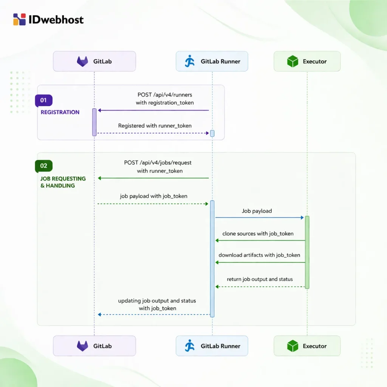Click the Executor cube icon in the bottom box

tap(293, 346)
